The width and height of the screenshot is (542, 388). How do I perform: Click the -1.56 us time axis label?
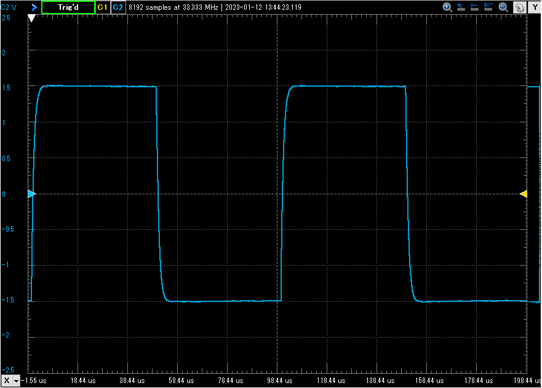pyautogui.click(x=34, y=381)
